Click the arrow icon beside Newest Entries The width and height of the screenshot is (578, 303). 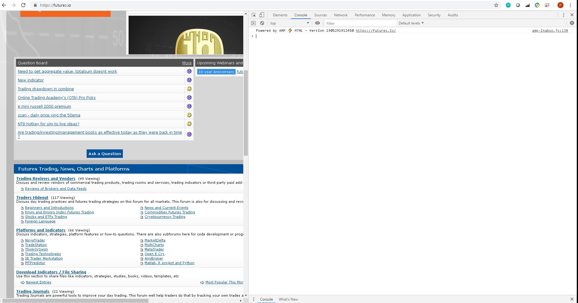click(x=23, y=282)
